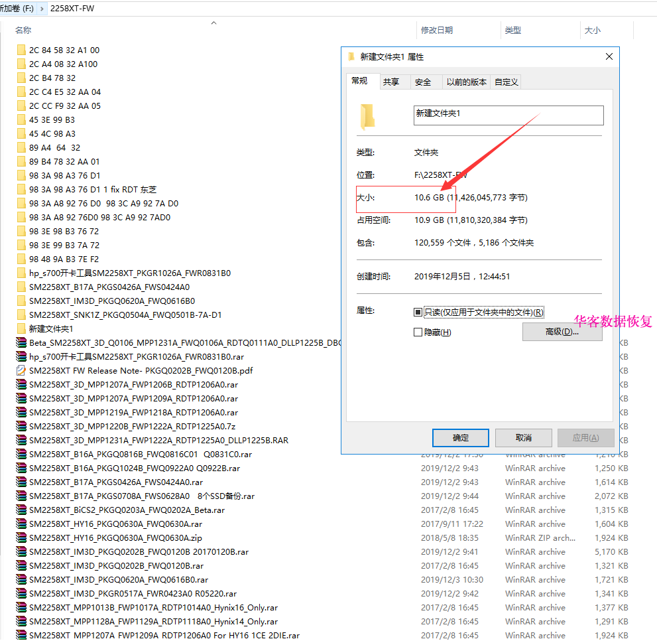Select 98 3A 98 A3 76 D1 1 fix RDT 东芝
Viewport: 657px width, 641px height.
point(93,190)
